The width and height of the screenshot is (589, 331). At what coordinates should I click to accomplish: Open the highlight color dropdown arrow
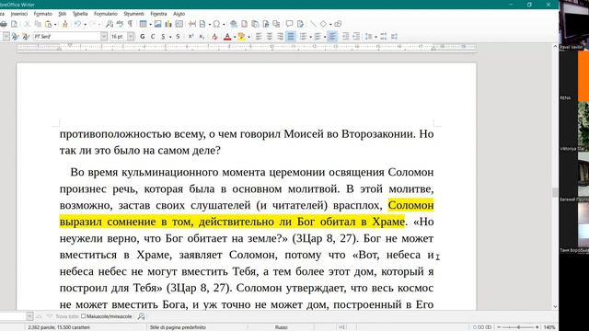pos(248,37)
